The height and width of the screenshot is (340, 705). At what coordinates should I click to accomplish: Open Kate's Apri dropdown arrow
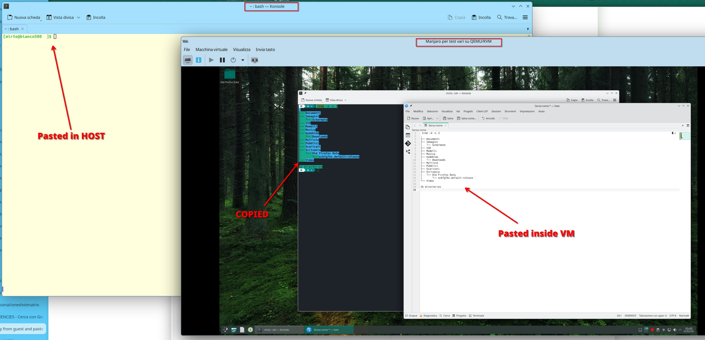(x=437, y=119)
